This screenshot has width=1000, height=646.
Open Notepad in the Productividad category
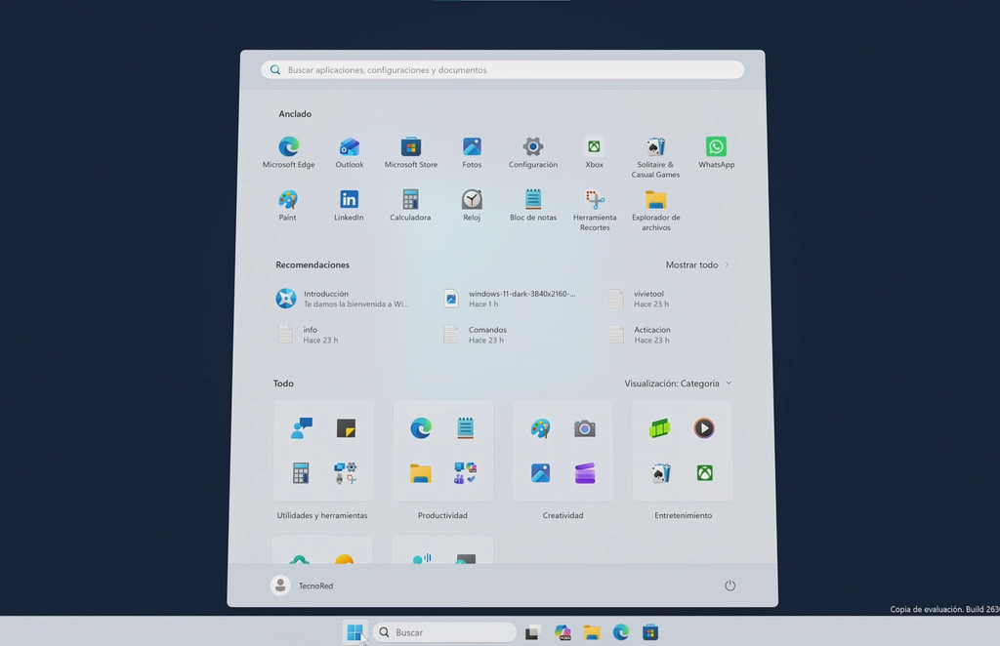click(466, 428)
